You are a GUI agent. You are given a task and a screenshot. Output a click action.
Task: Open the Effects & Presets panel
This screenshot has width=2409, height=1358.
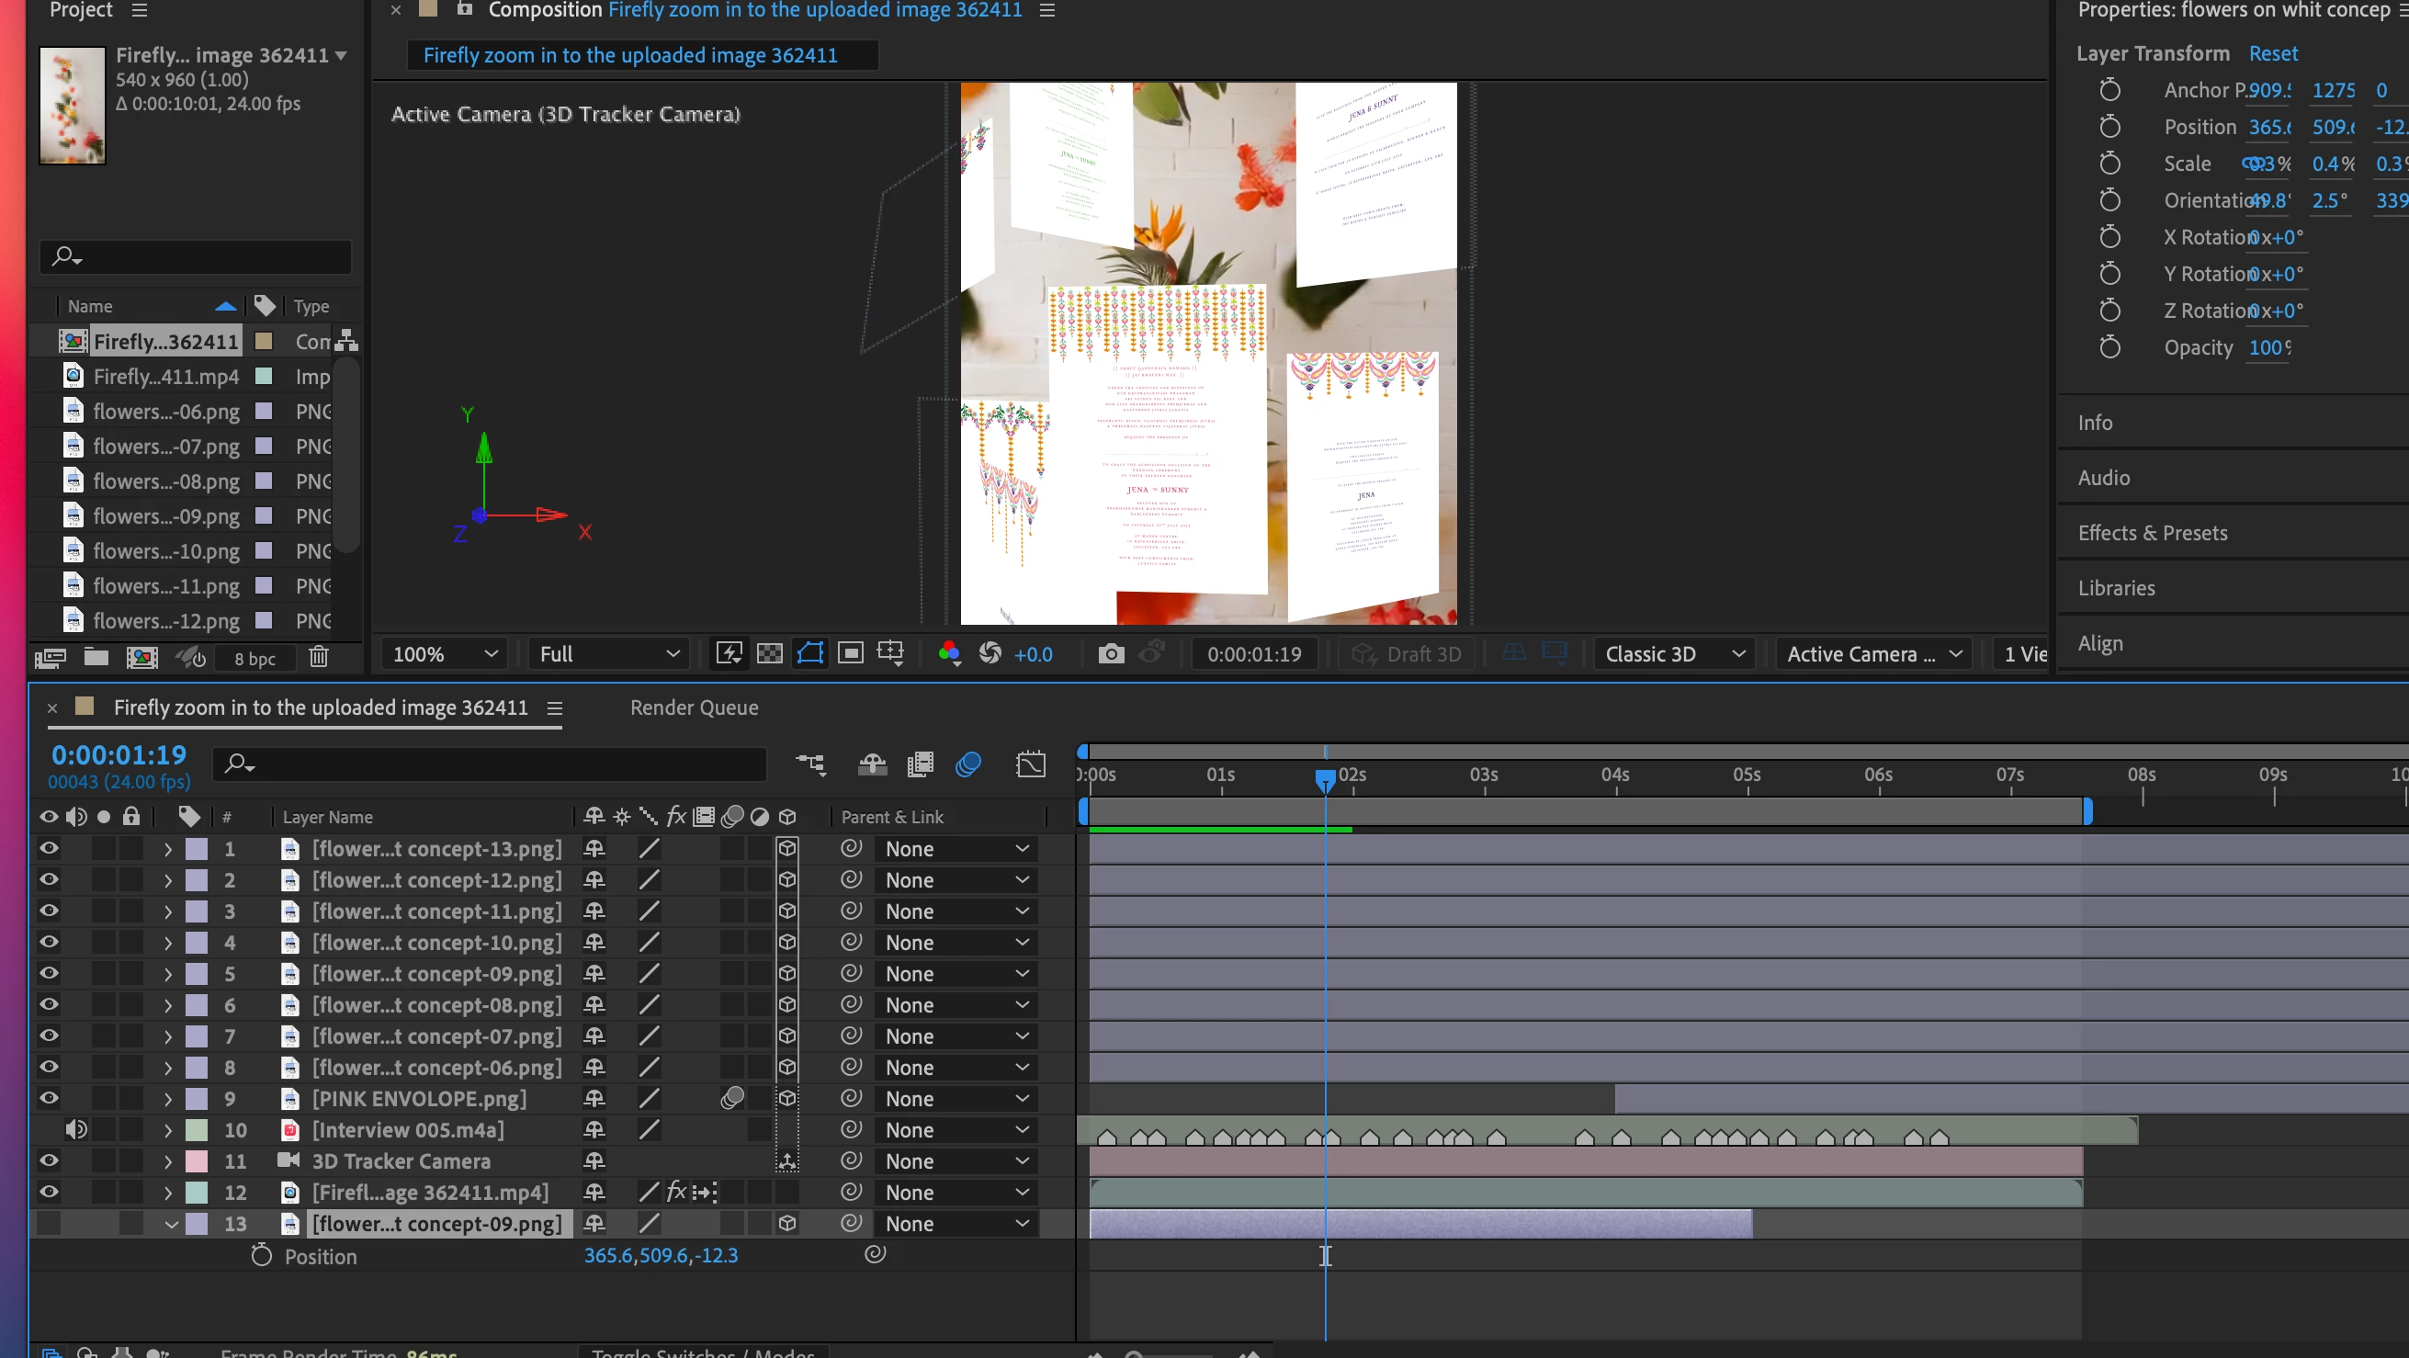click(x=2152, y=533)
